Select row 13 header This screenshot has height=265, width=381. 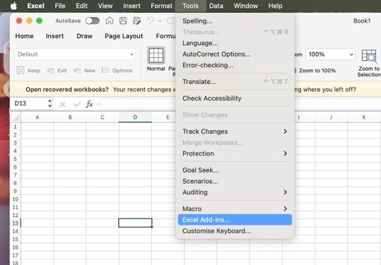pos(16,223)
